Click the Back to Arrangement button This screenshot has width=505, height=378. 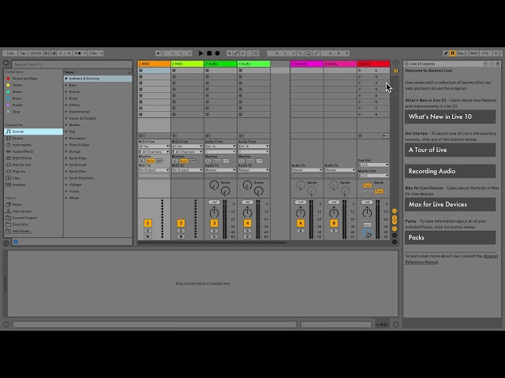385,135
